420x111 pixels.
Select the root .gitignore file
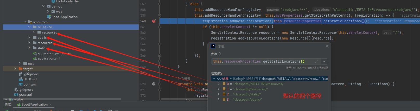(x=26, y=90)
